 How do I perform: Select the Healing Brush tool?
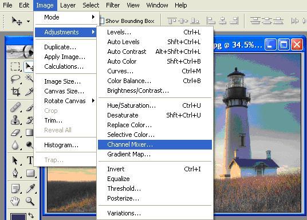15,107
